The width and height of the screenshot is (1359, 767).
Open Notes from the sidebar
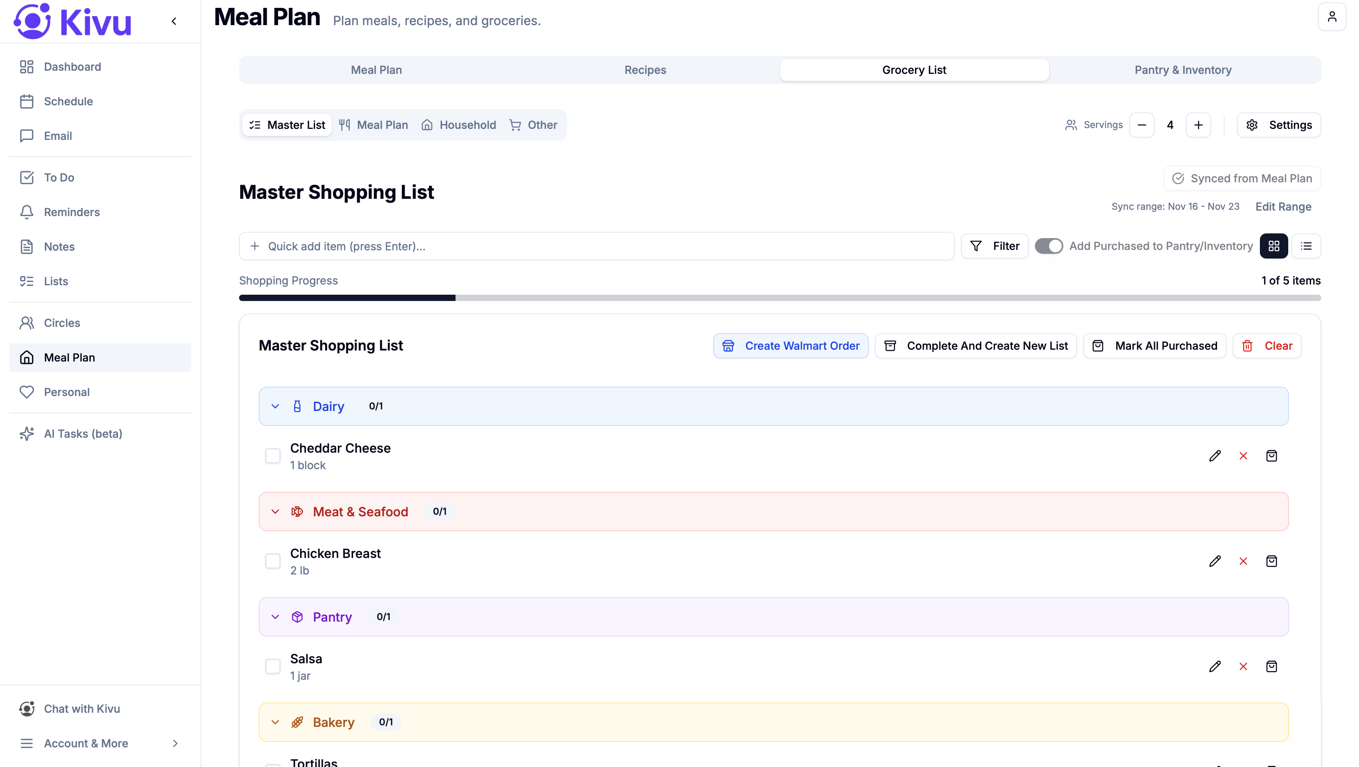59,246
